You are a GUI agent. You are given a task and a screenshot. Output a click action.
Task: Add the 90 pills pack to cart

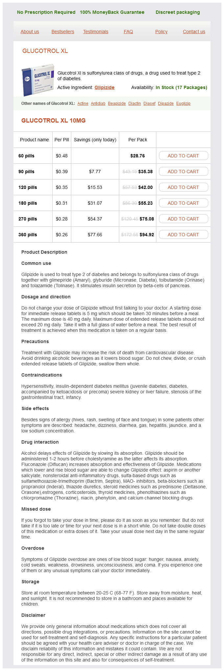pos(183,172)
